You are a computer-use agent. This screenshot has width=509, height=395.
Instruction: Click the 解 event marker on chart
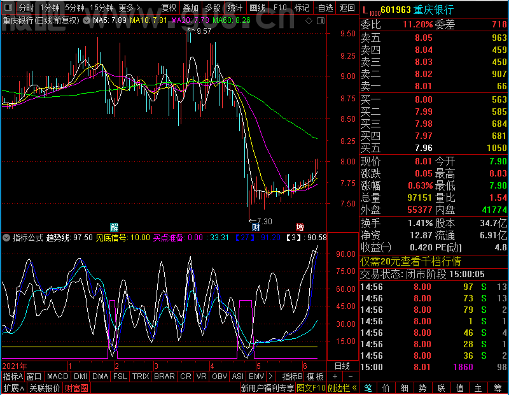115,227
